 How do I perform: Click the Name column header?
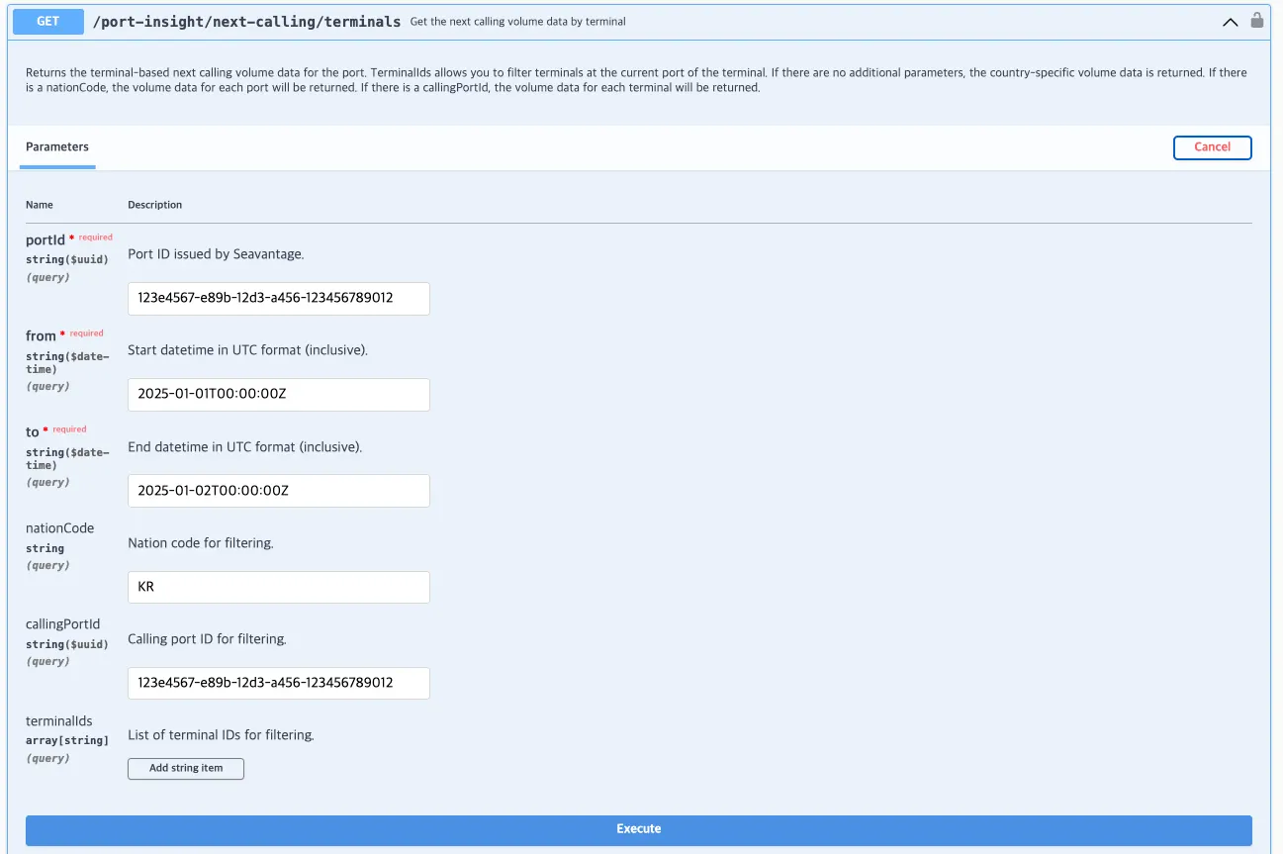(40, 205)
